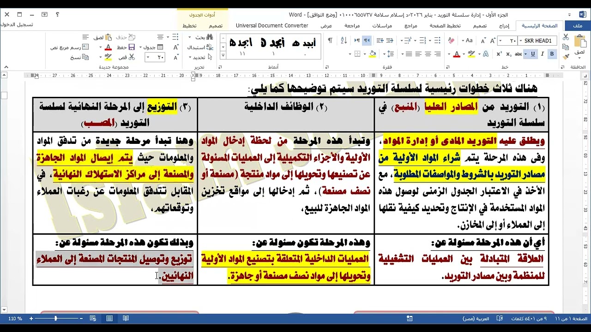The image size is (591, 332).
Task: Click the Save (حفظ) floppy icon in custom group
Action: [x=131, y=47]
